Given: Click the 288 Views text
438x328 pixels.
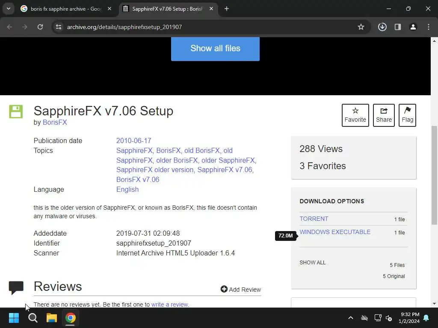Looking at the screenshot, I should click(321, 149).
